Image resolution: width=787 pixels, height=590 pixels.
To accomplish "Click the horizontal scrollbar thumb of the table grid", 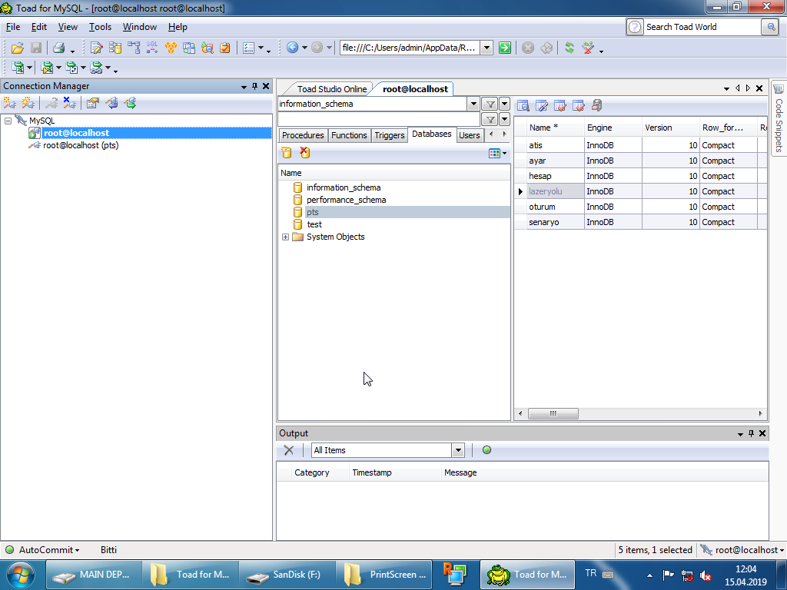I will (x=553, y=413).
